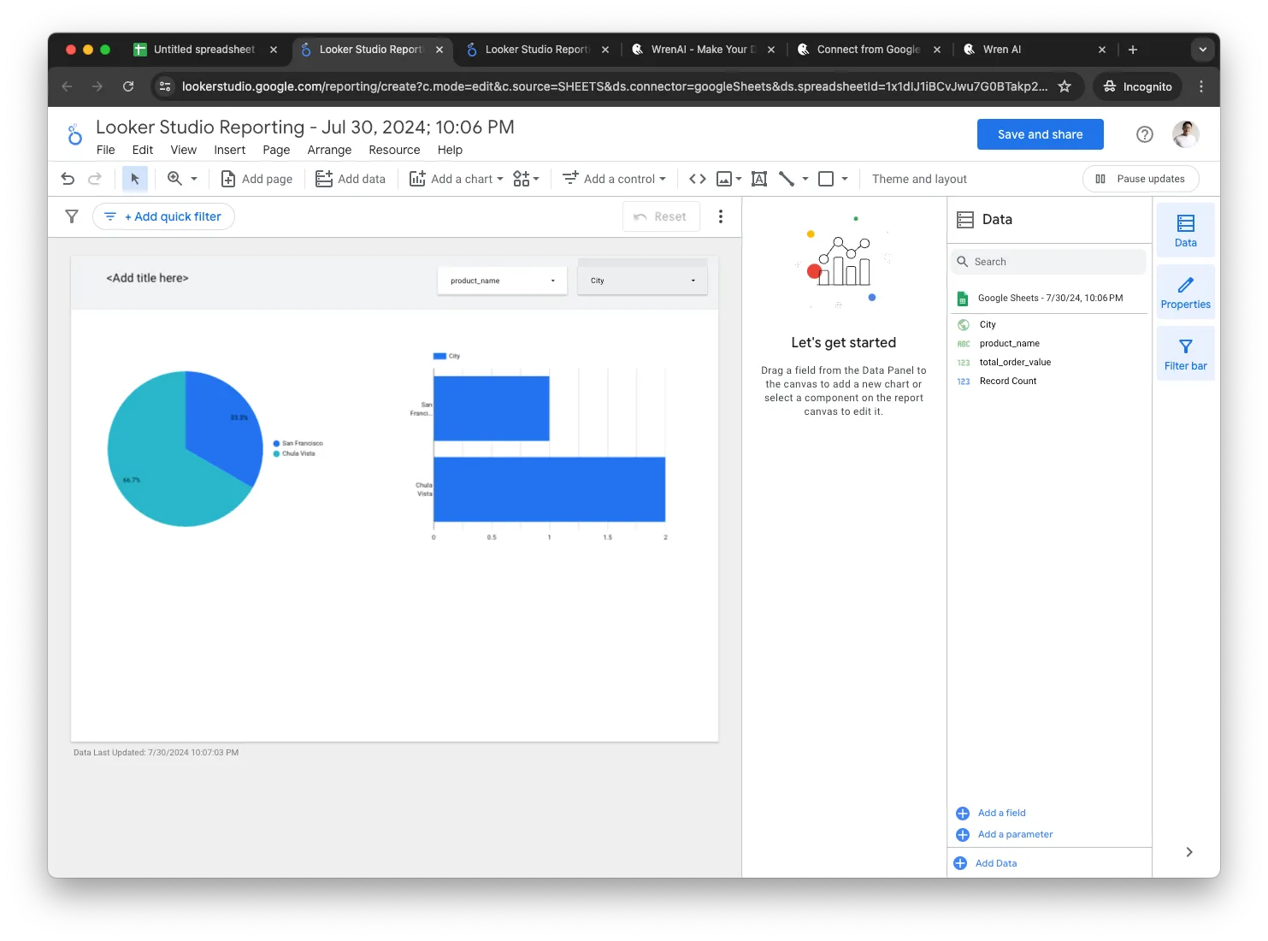Screen dimensions: 1268x941
Task: Insert URL embed code icon
Action: [x=698, y=179]
